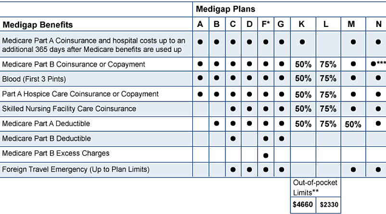Click the Plan F dot for Part B Excess Charges
The width and height of the screenshot is (386, 214).
click(266, 155)
